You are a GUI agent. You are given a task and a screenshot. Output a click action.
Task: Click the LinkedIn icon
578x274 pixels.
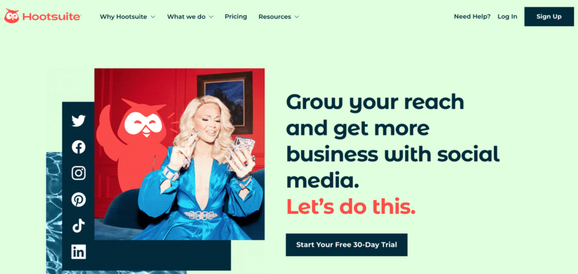pos(78,252)
